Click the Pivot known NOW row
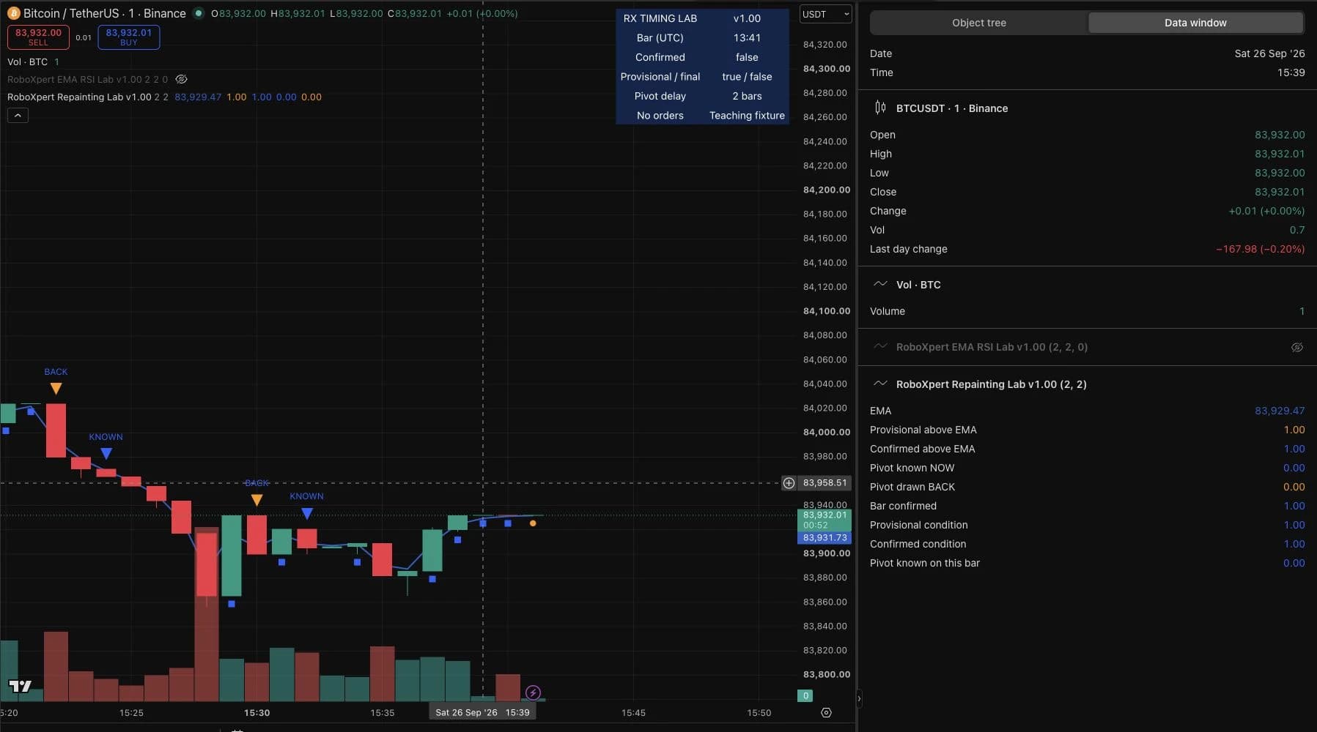The width and height of the screenshot is (1317, 732). point(1087,468)
